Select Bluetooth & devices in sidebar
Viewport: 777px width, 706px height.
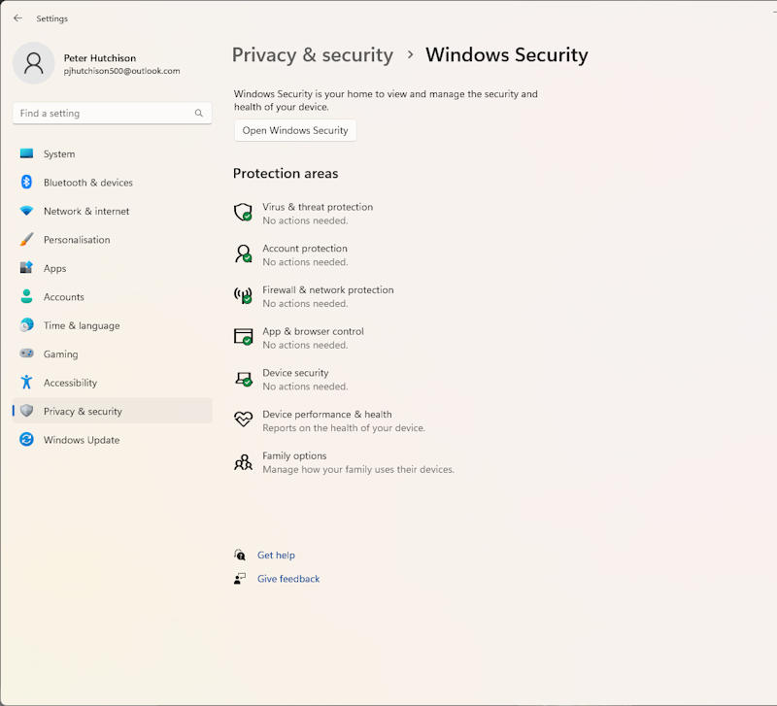coord(87,183)
